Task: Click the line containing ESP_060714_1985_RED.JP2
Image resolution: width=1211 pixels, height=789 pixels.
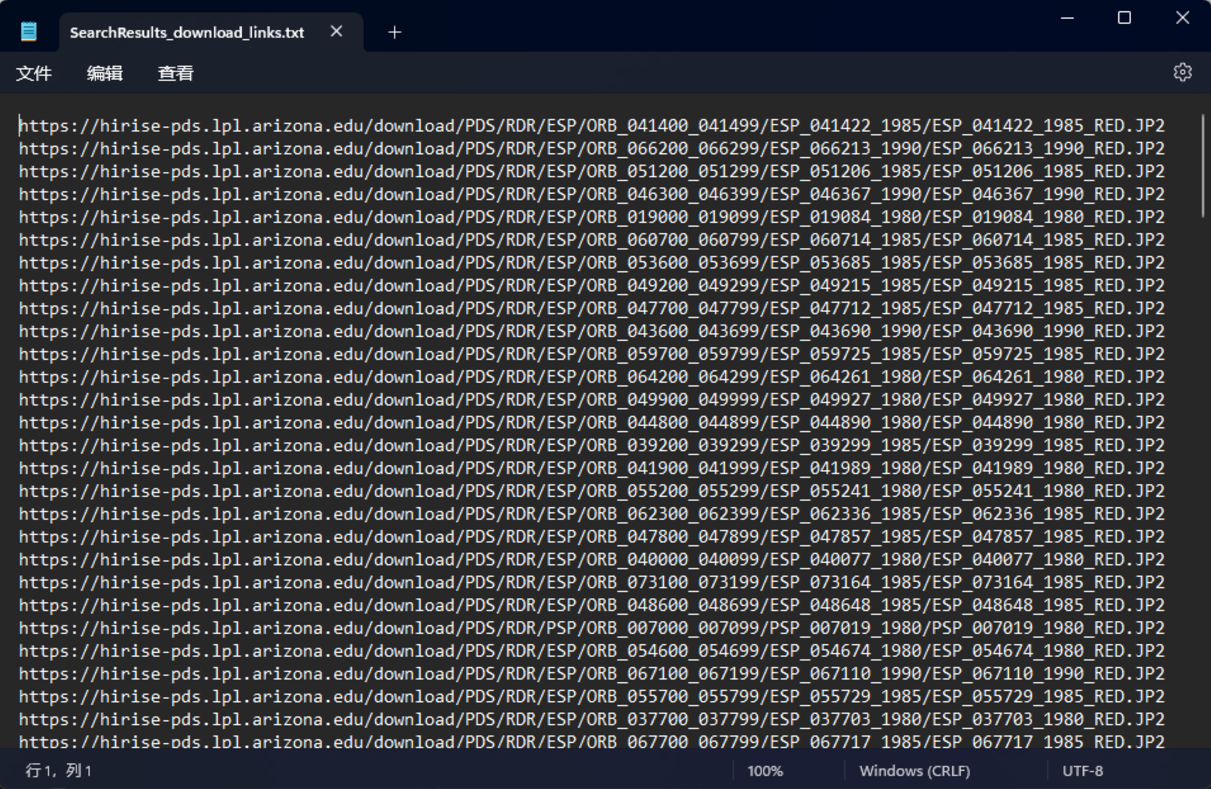Action: 592,240
